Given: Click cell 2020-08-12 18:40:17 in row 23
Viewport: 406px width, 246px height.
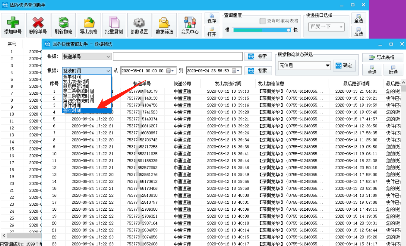Looking at the screenshot, I should (x=228, y=244).
